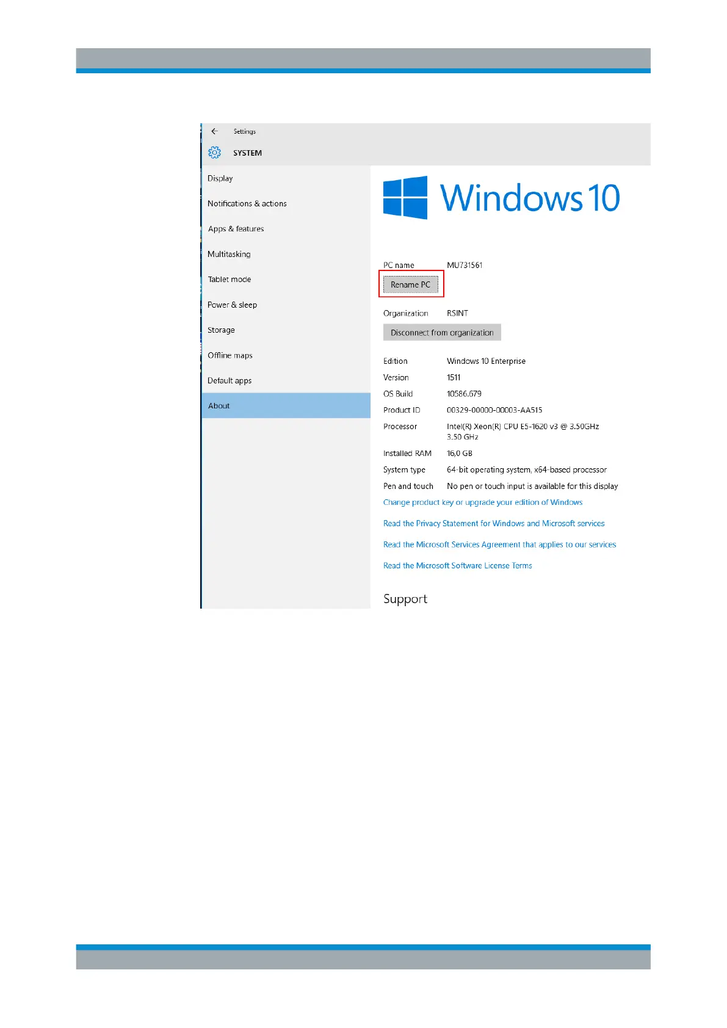The image size is (727, 1028).
Task: Click the SYSTEM header label
Action: click(x=247, y=153)
